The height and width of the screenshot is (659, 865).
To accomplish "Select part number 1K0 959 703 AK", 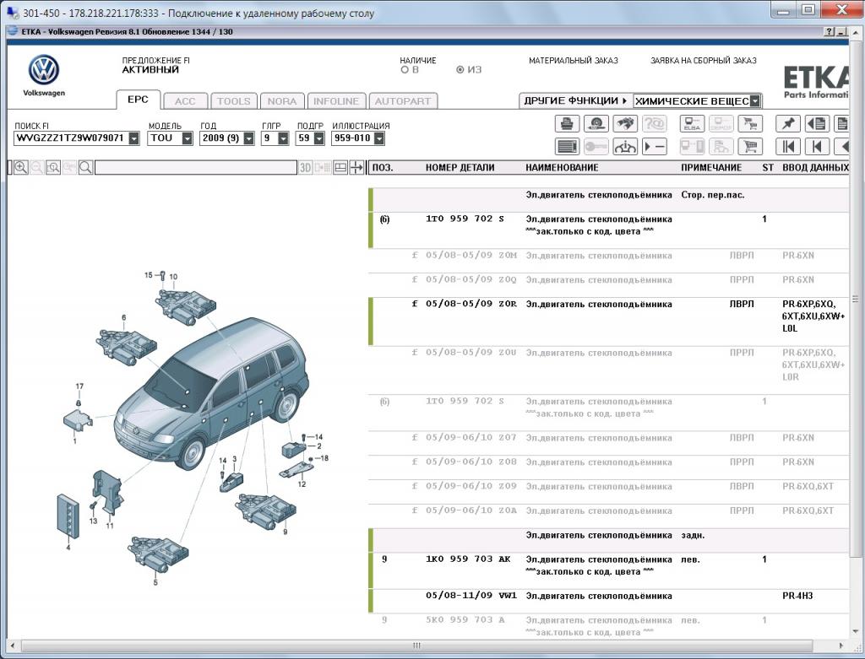I will (x=468, y=559).
